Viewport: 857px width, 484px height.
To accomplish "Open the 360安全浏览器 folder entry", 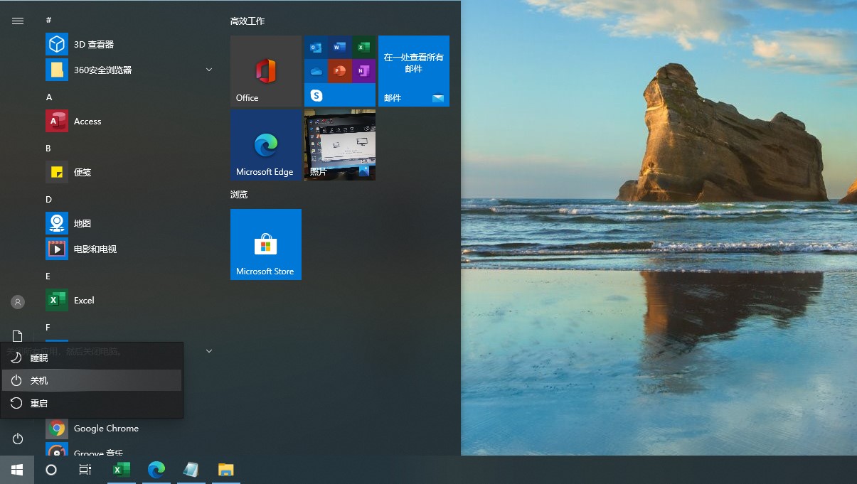I will click(128, 70).
